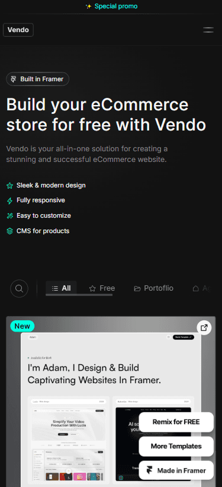The height and width of the screenshot is (487, 222).
Task: Go to Vendo home logo
Action: [18, 30]
